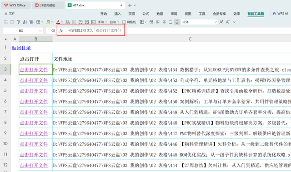
Task: Switch to the WPS Office home tab
Action: pyautogui.click(x=15, y=5)
